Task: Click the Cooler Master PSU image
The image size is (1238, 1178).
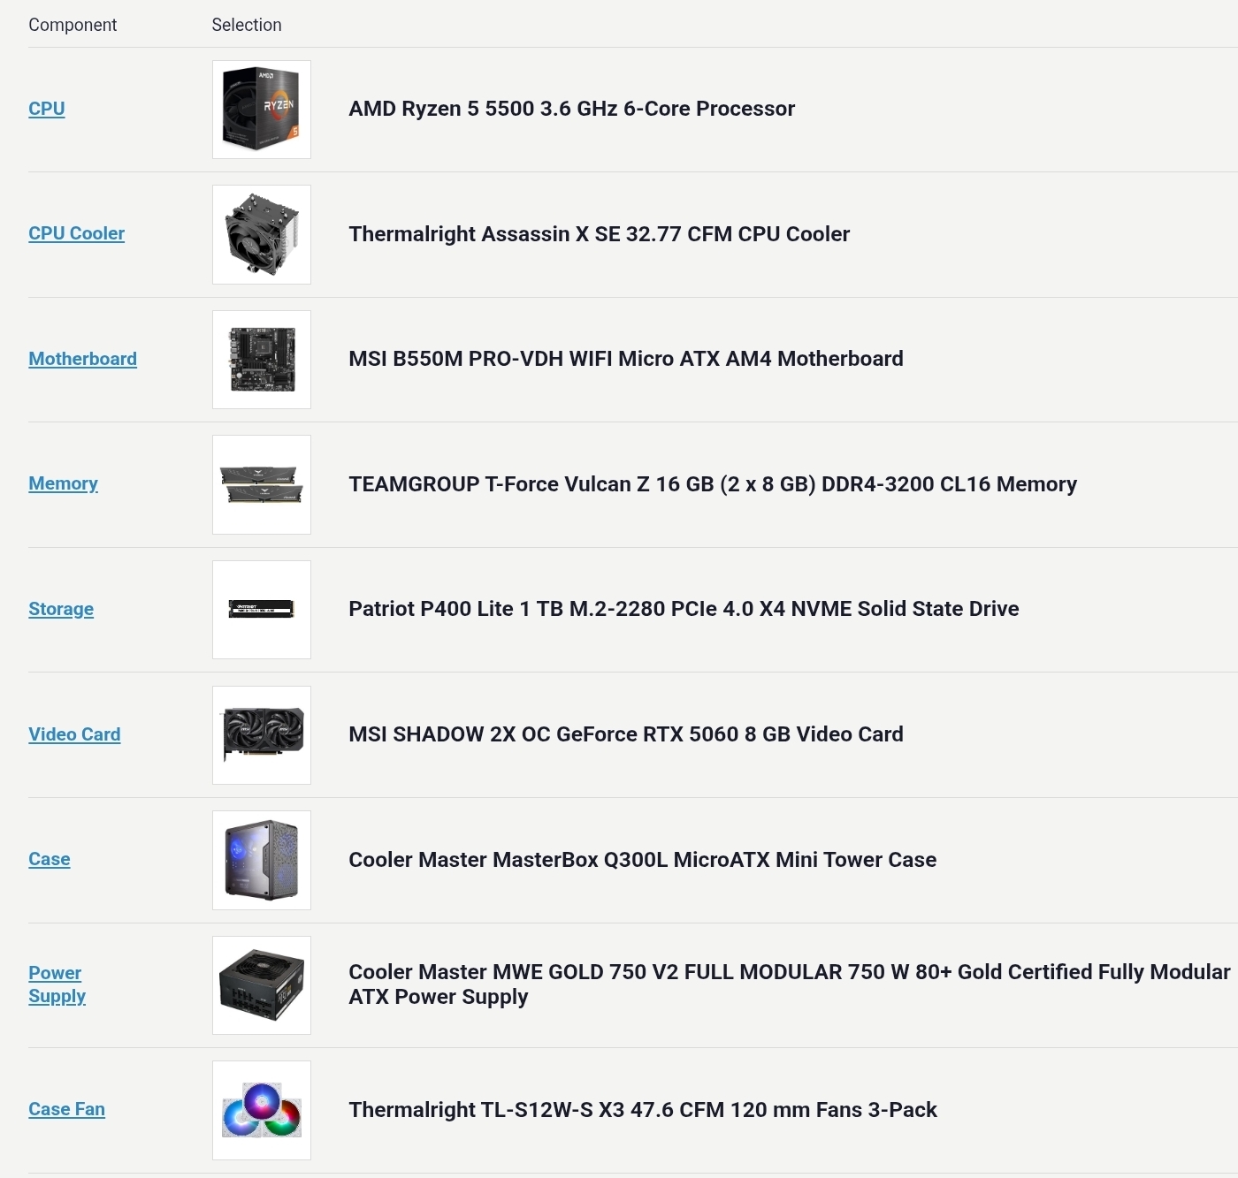Action: [262, 985]
